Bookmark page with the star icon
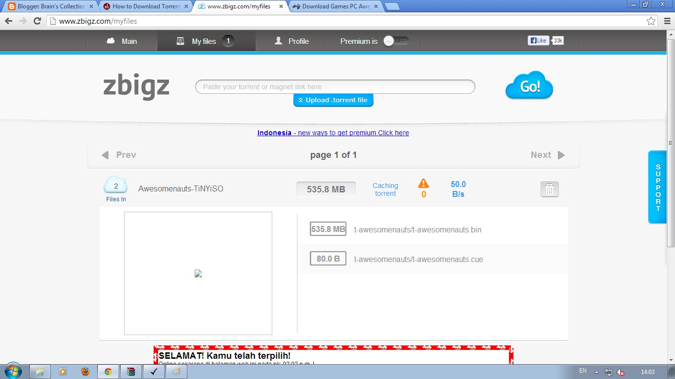675x379 pixels. [x=651, y=21]
